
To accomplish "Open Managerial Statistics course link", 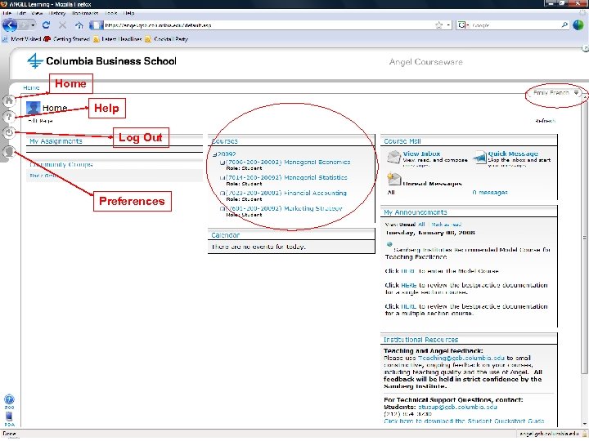I will click(286, 177).
